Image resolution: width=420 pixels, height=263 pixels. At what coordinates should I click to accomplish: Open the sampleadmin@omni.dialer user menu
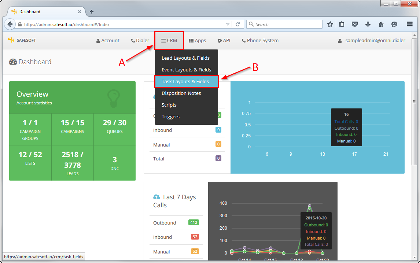pyautogui.click(x=372, y=40)
